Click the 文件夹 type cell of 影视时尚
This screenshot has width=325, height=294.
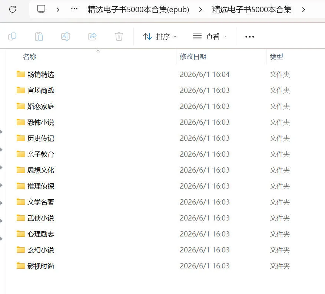(280, 266)
